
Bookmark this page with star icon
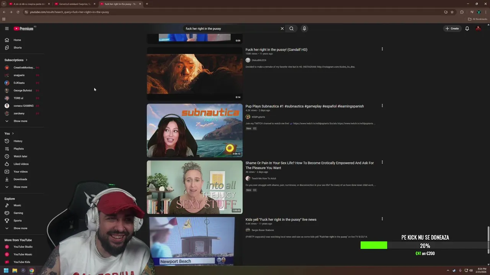point(452,12)
